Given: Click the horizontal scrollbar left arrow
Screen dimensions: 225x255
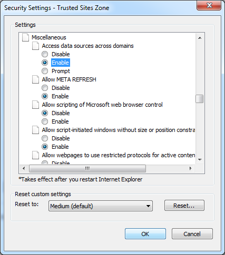Looking at the screenshot, I should click(24, 168).
